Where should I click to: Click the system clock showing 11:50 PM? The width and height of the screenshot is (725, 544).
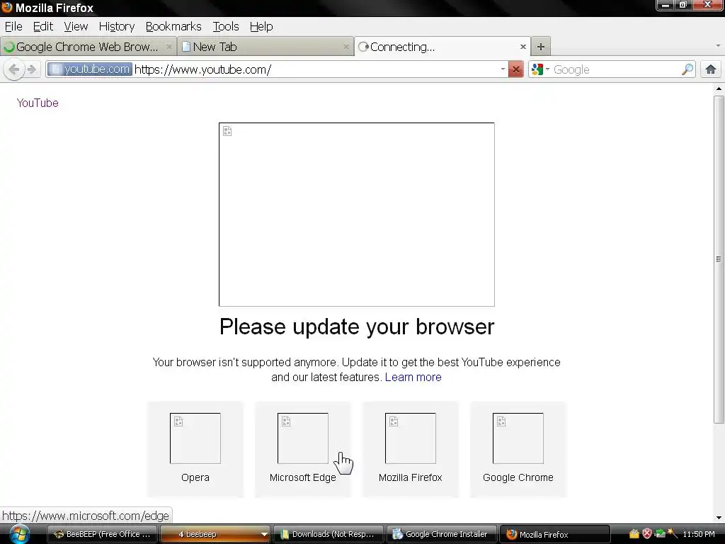tap(699, 534)
